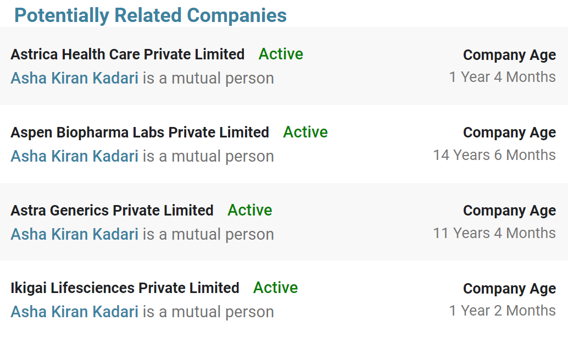Click Company Age label in Astrica row
Screen dimensions: 568x337
[509, 55]
